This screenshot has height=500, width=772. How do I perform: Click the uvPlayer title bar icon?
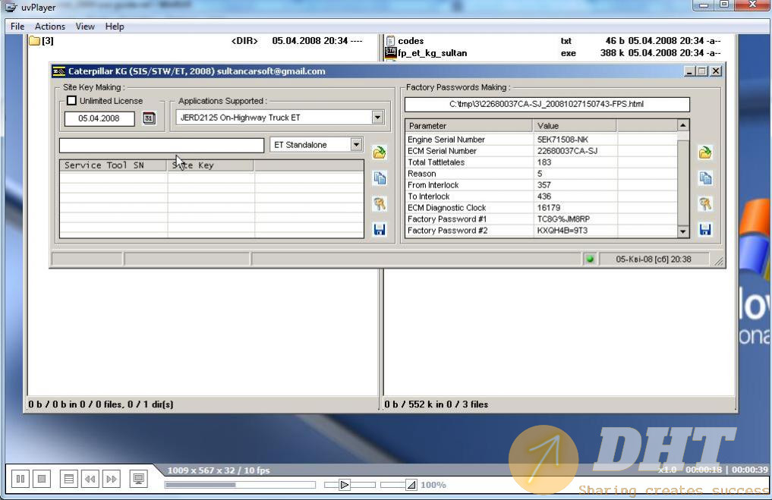(11, 7)
